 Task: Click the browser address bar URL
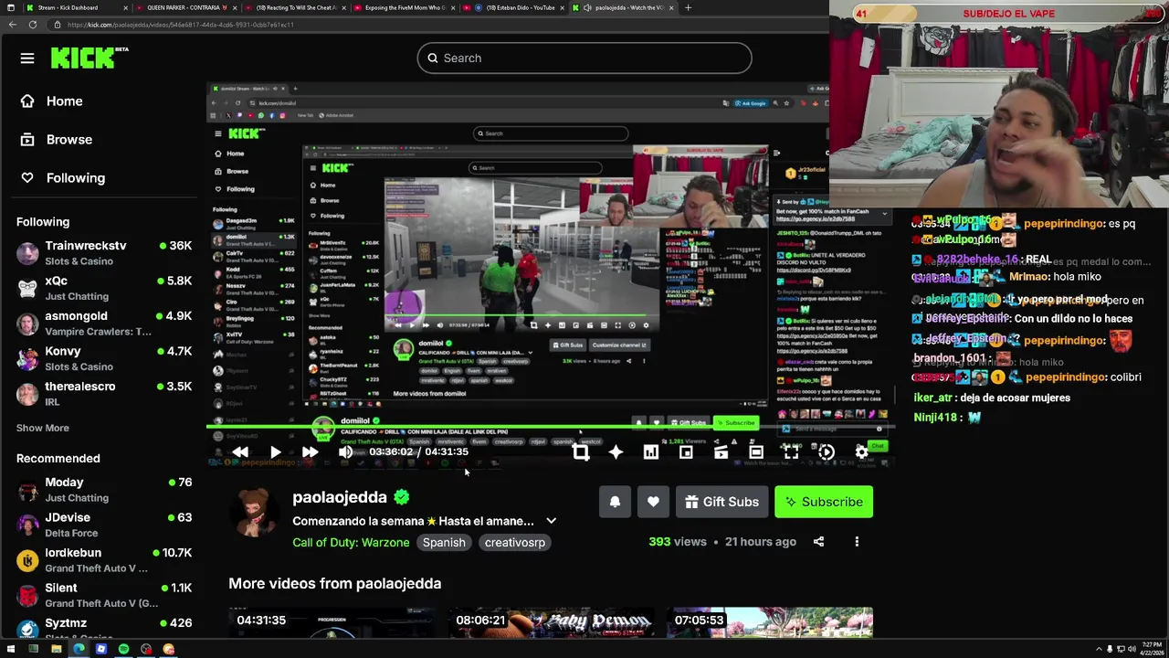click(x=181, y=25)
